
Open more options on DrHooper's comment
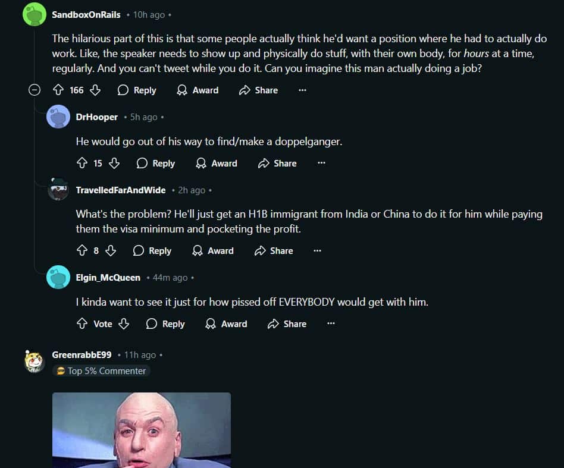pyautogui.click(x=322, y=163)
